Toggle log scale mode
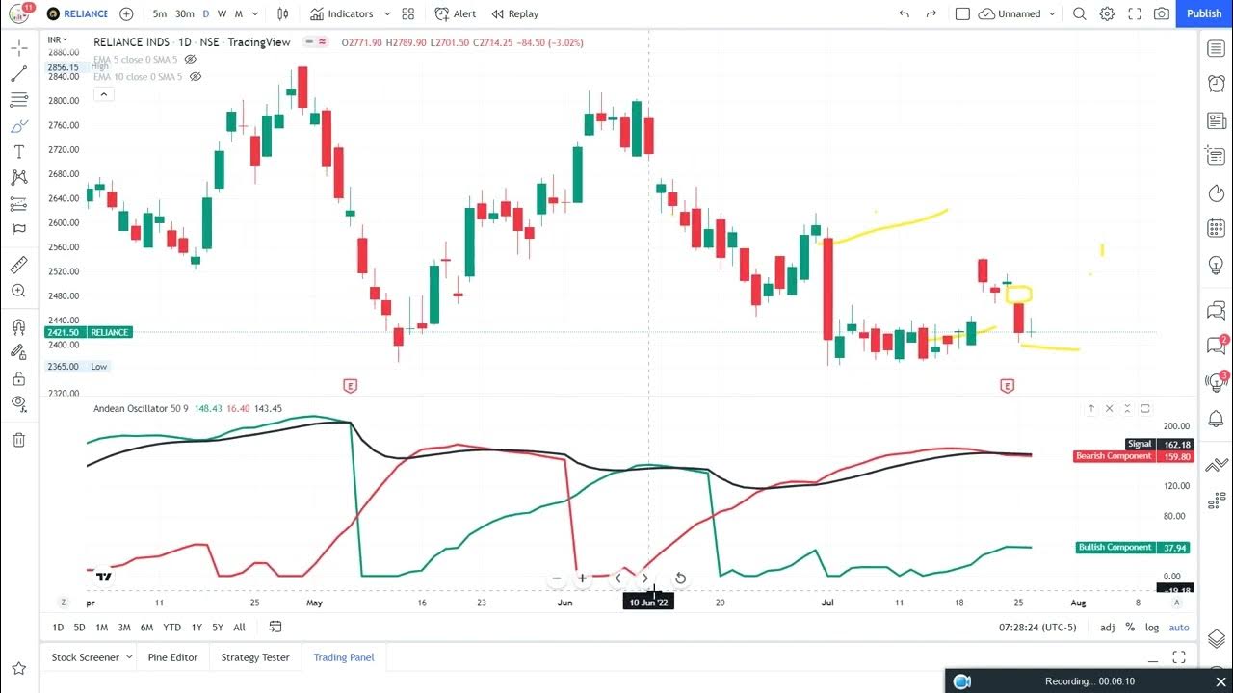Image resolution: width=1233 pixels, height=693 pixels. (x=1152, y=628)
